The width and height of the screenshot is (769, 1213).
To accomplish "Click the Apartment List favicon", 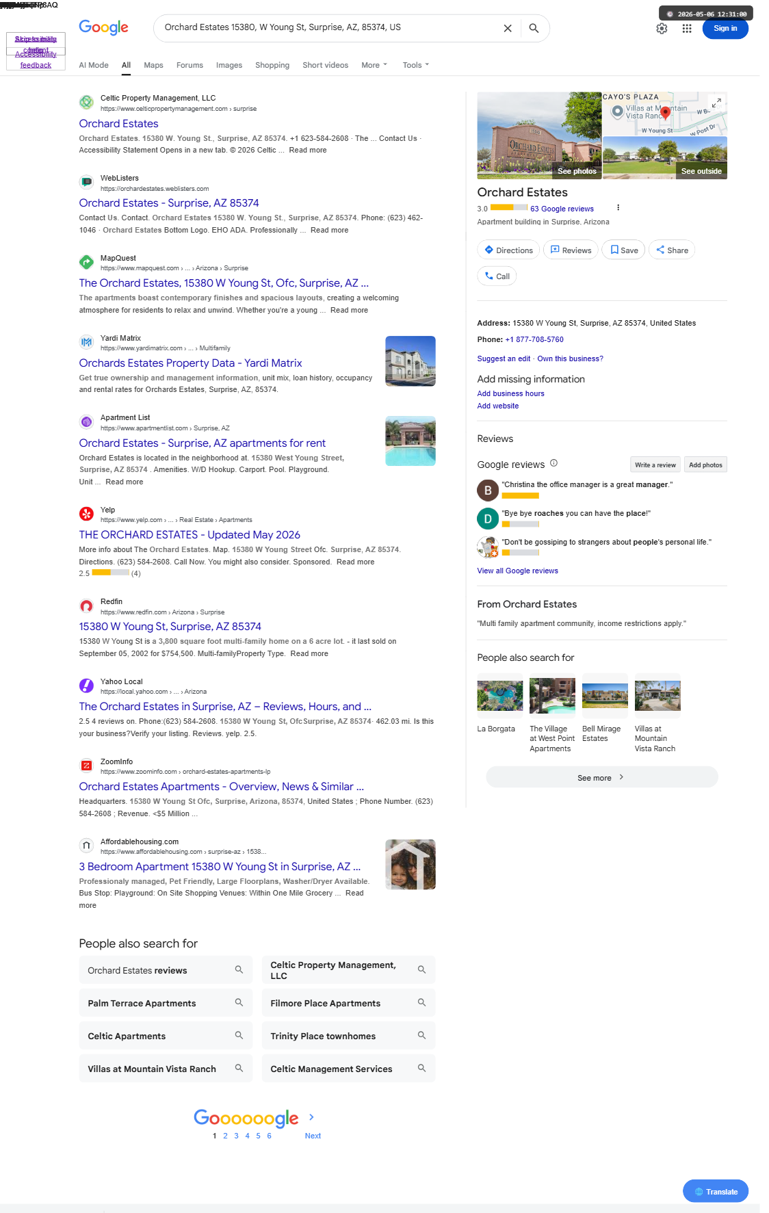I will coord(86,421).
